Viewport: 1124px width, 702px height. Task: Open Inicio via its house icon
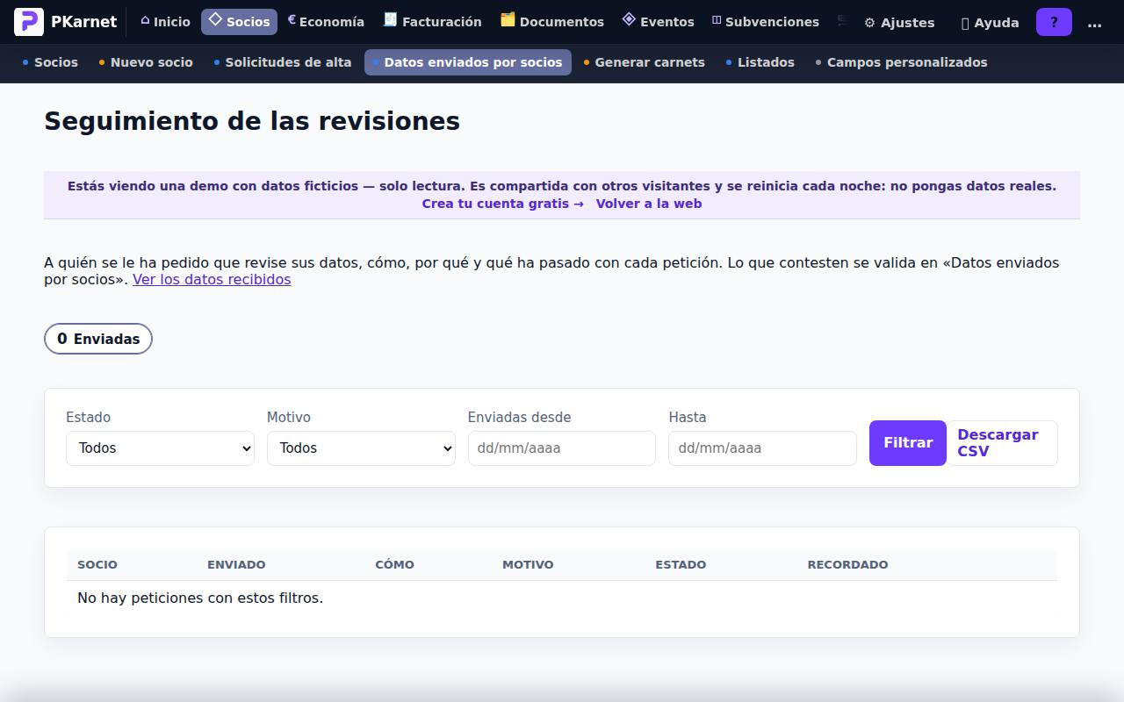point(145,21)
